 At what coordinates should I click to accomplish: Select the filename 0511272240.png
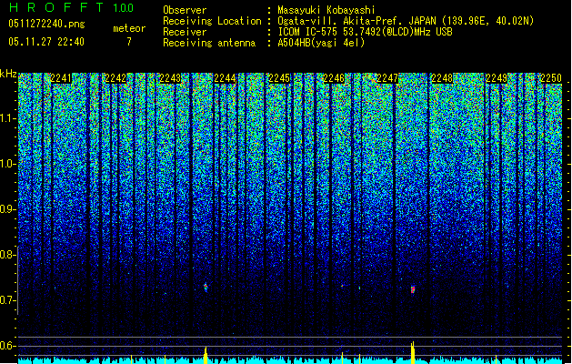(x=46, y=24)
